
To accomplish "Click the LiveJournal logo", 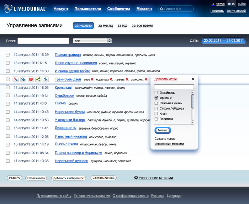I will pos(25,9).
